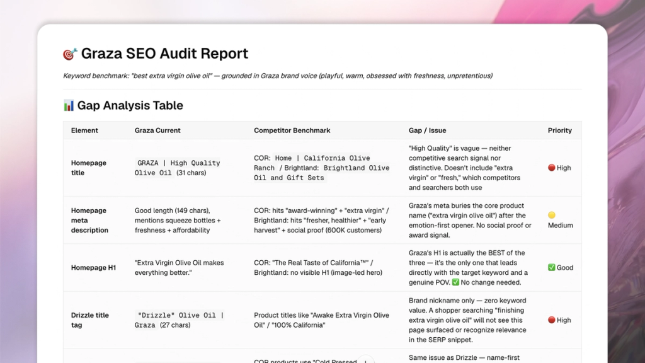Image resolution: width=645 pixels, height=363 pixels.
Task: Click the green checkmark beside Good in the Priority column
Action: click(551, 267)
